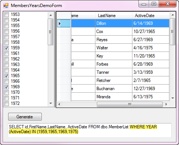Viewport: 179px width, 145px height.
Task: Select the Miranda last name cell
Action: (x=114, y=97)
